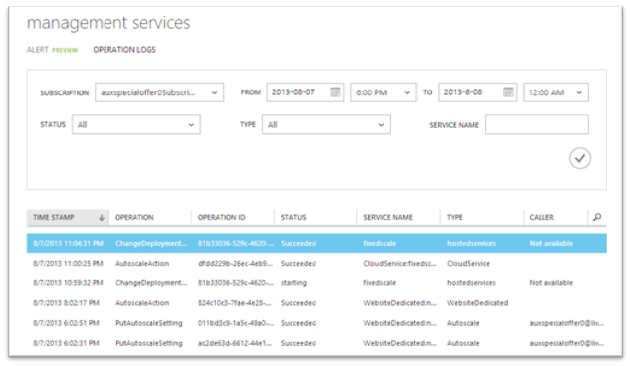Click the FROM date field 2013-08-07
Image resolution: width=630 pixels, height=366 pixels.
coord(305,92)
